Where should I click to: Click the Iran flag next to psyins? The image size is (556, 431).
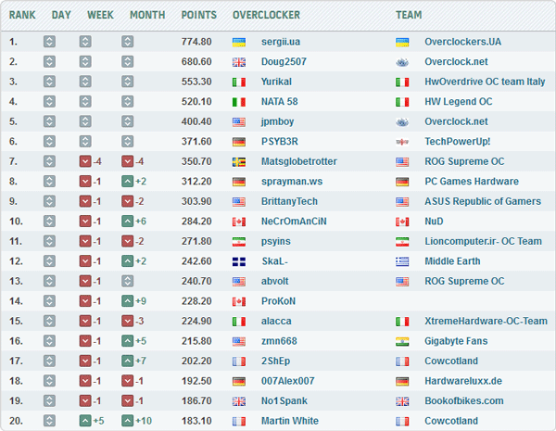pyautogui.click(x=238, y=242)
